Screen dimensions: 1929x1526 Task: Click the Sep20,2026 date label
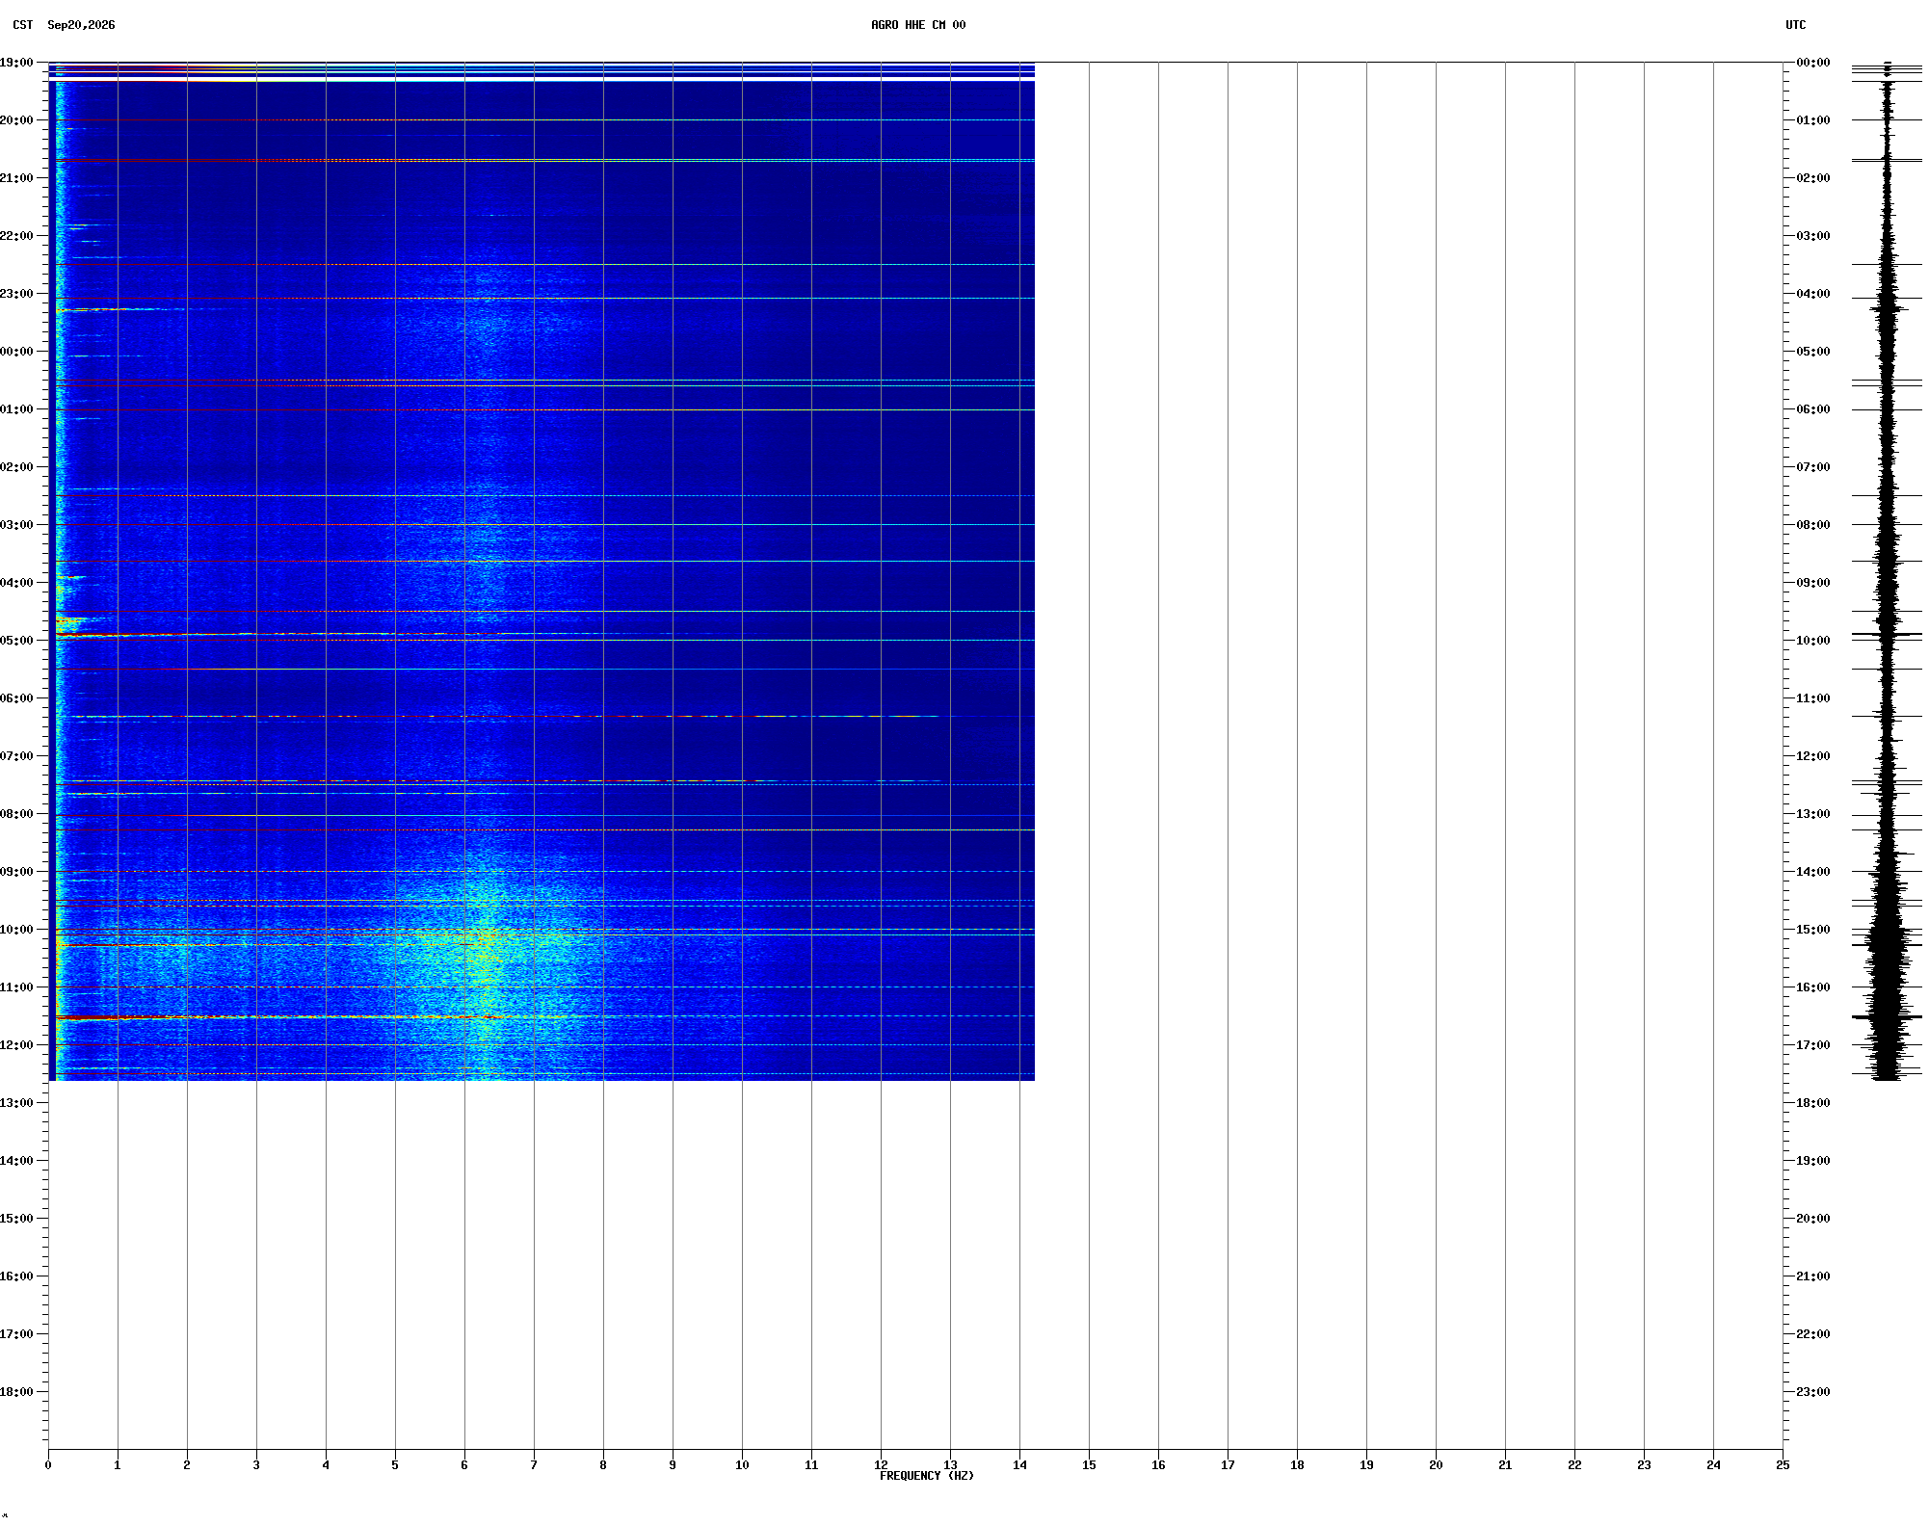pyautogui.click(x=81, y=25)
